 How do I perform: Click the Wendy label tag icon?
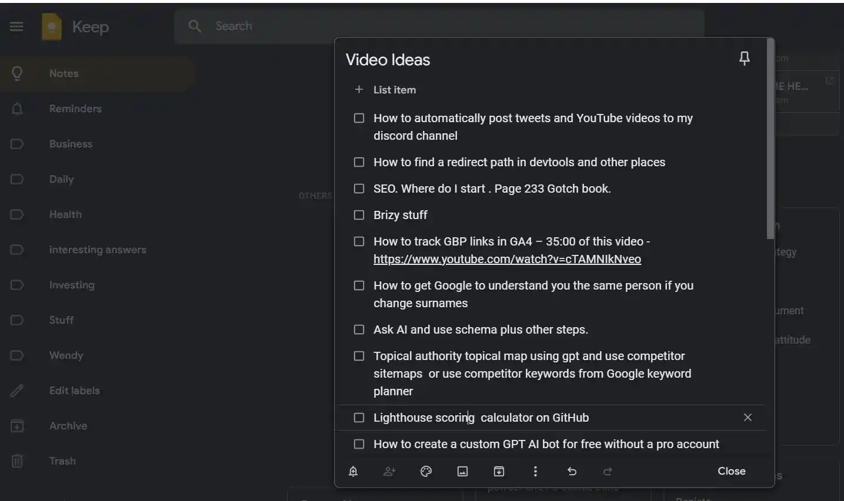click(17, 355)
